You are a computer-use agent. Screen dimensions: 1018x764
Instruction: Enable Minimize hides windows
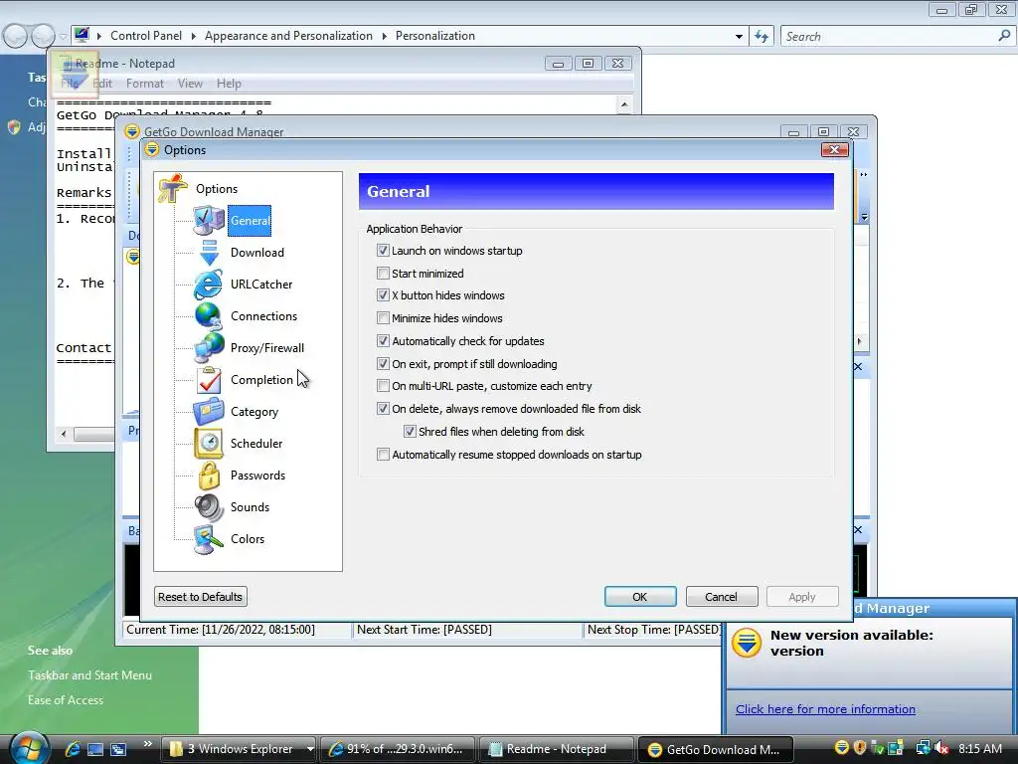pos(383,318)
